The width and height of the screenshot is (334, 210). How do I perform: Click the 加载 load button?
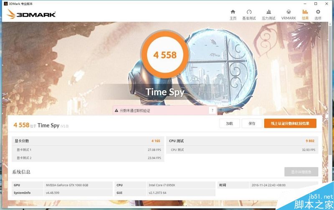click(x=229, y=123)
